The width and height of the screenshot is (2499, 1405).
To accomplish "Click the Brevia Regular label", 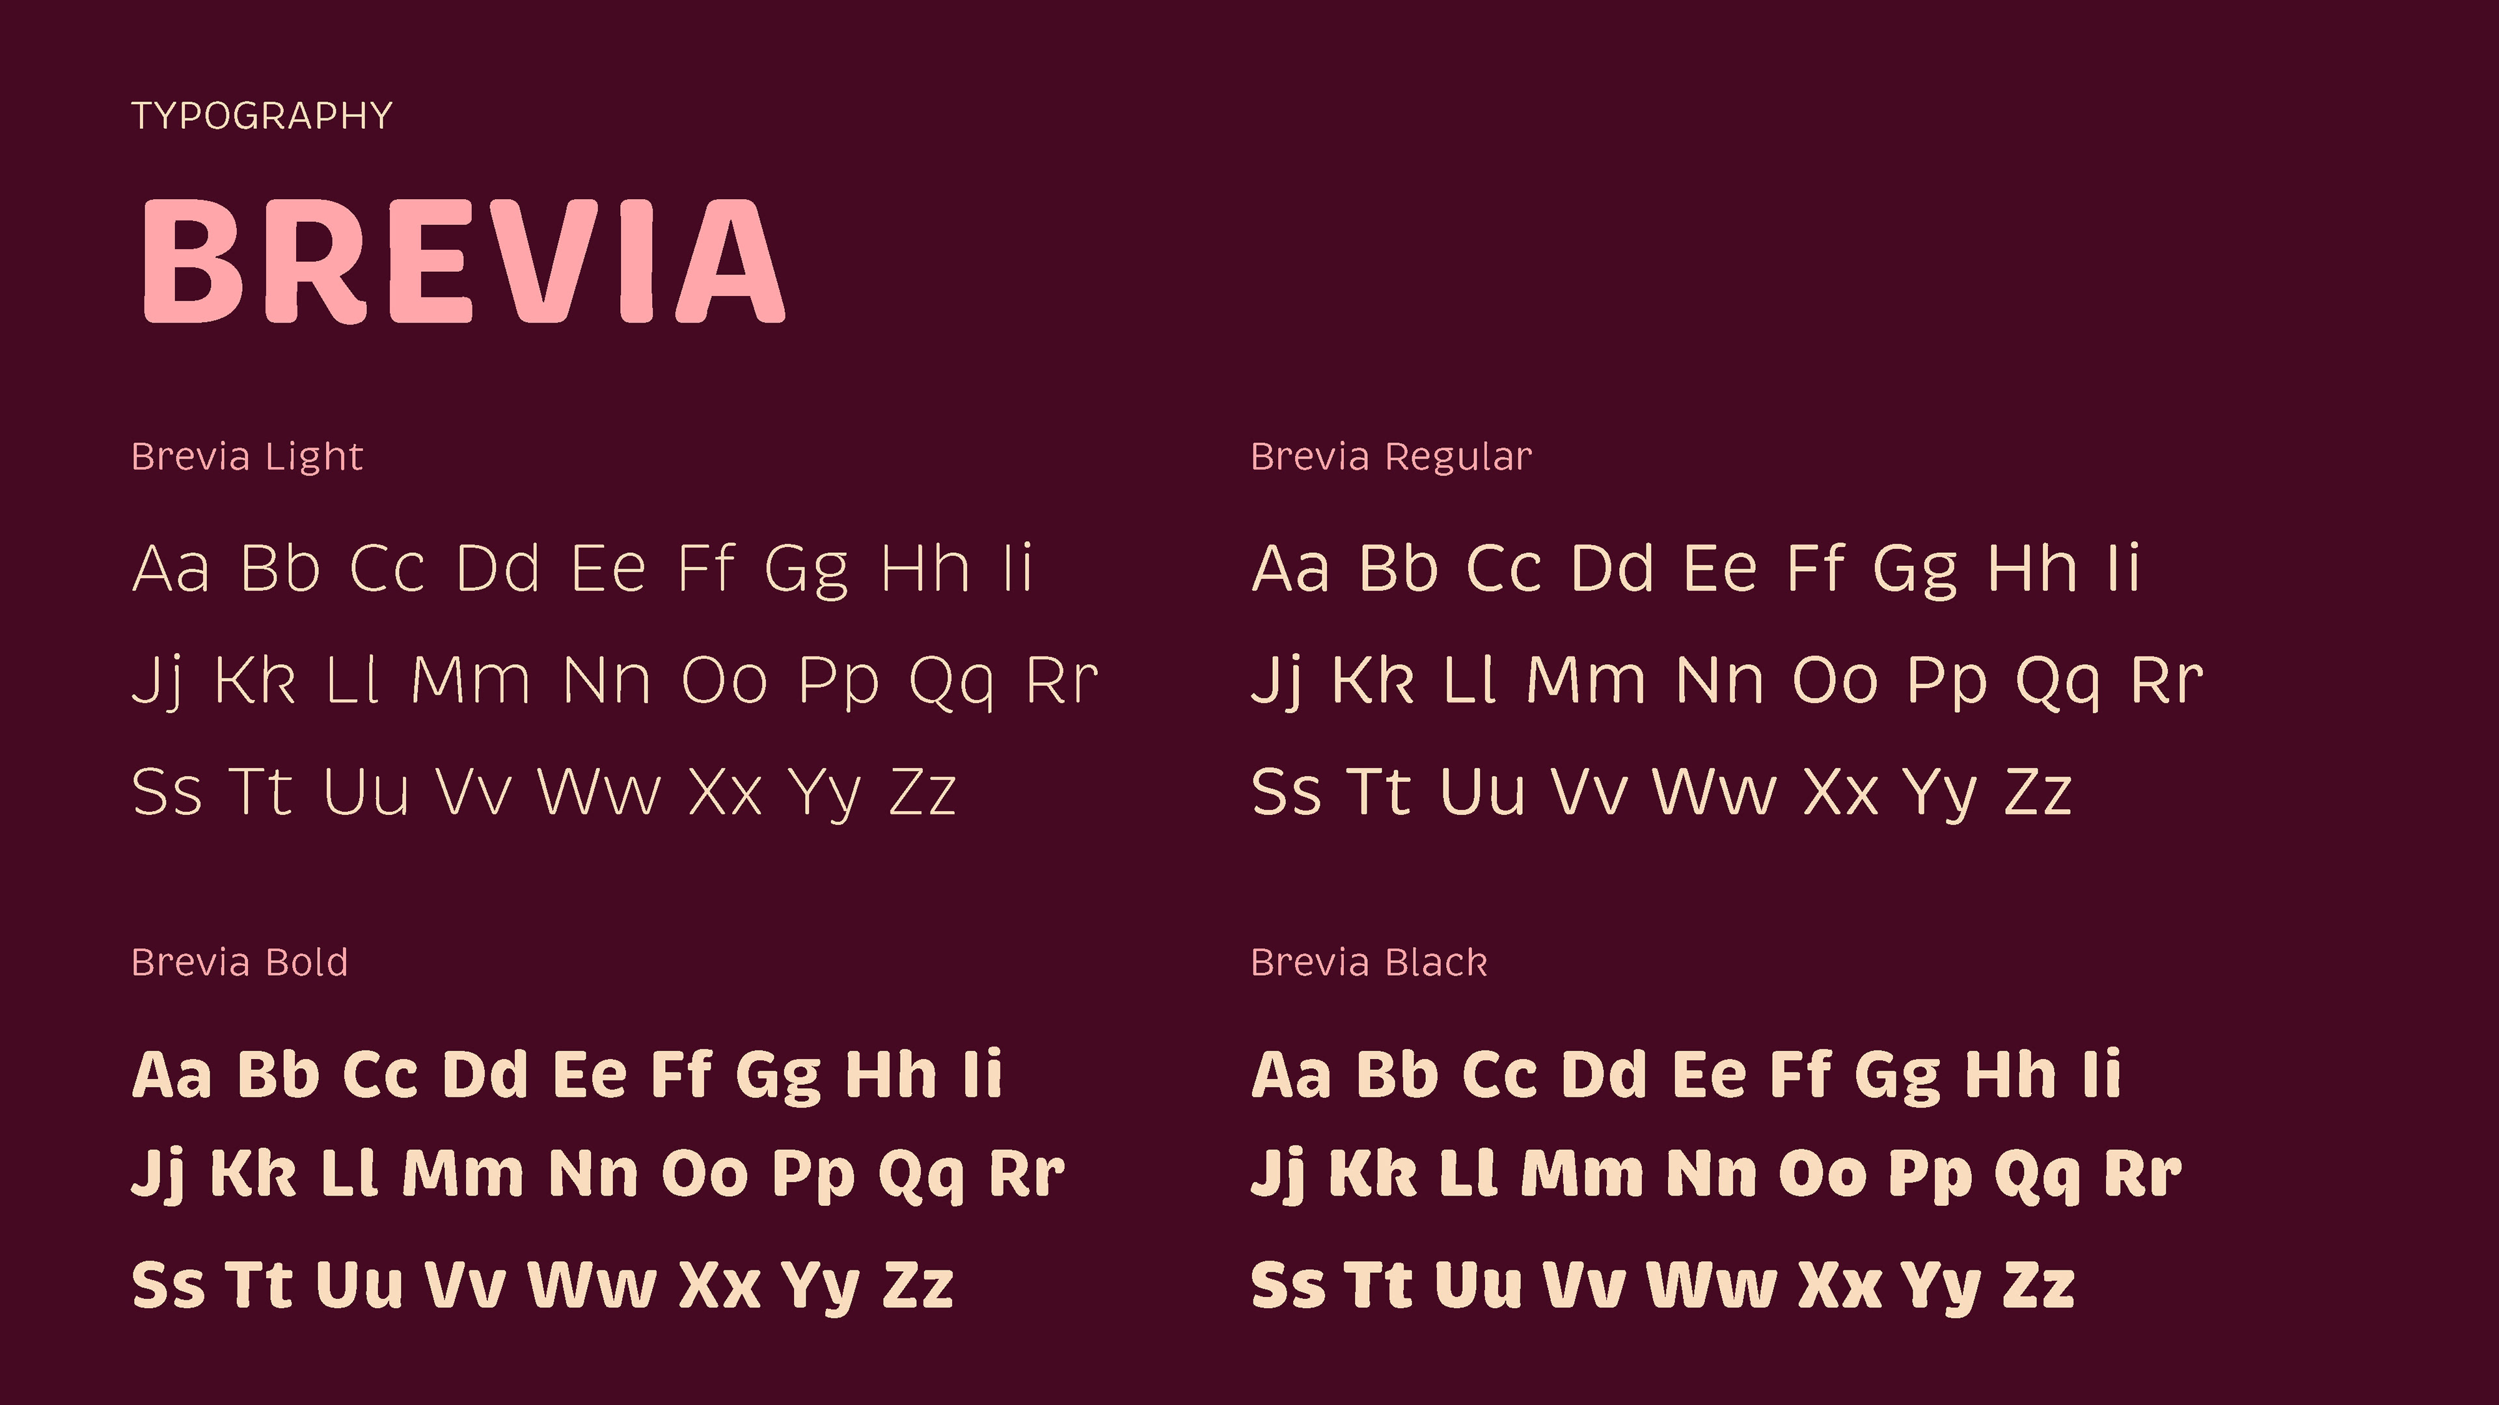I will click(1391, 457).
